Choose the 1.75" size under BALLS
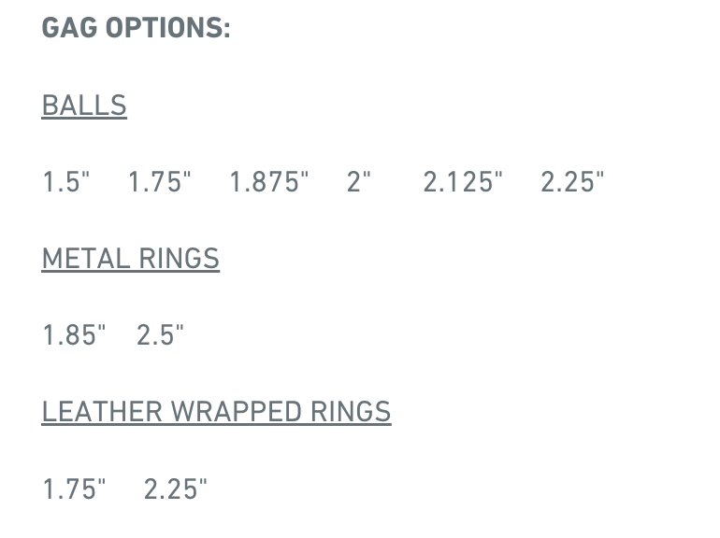This screenshot has height=538, width=720. coord(159,181)
